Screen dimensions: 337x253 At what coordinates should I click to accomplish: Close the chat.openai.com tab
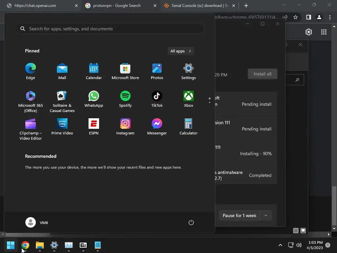(x=76, y=6)
